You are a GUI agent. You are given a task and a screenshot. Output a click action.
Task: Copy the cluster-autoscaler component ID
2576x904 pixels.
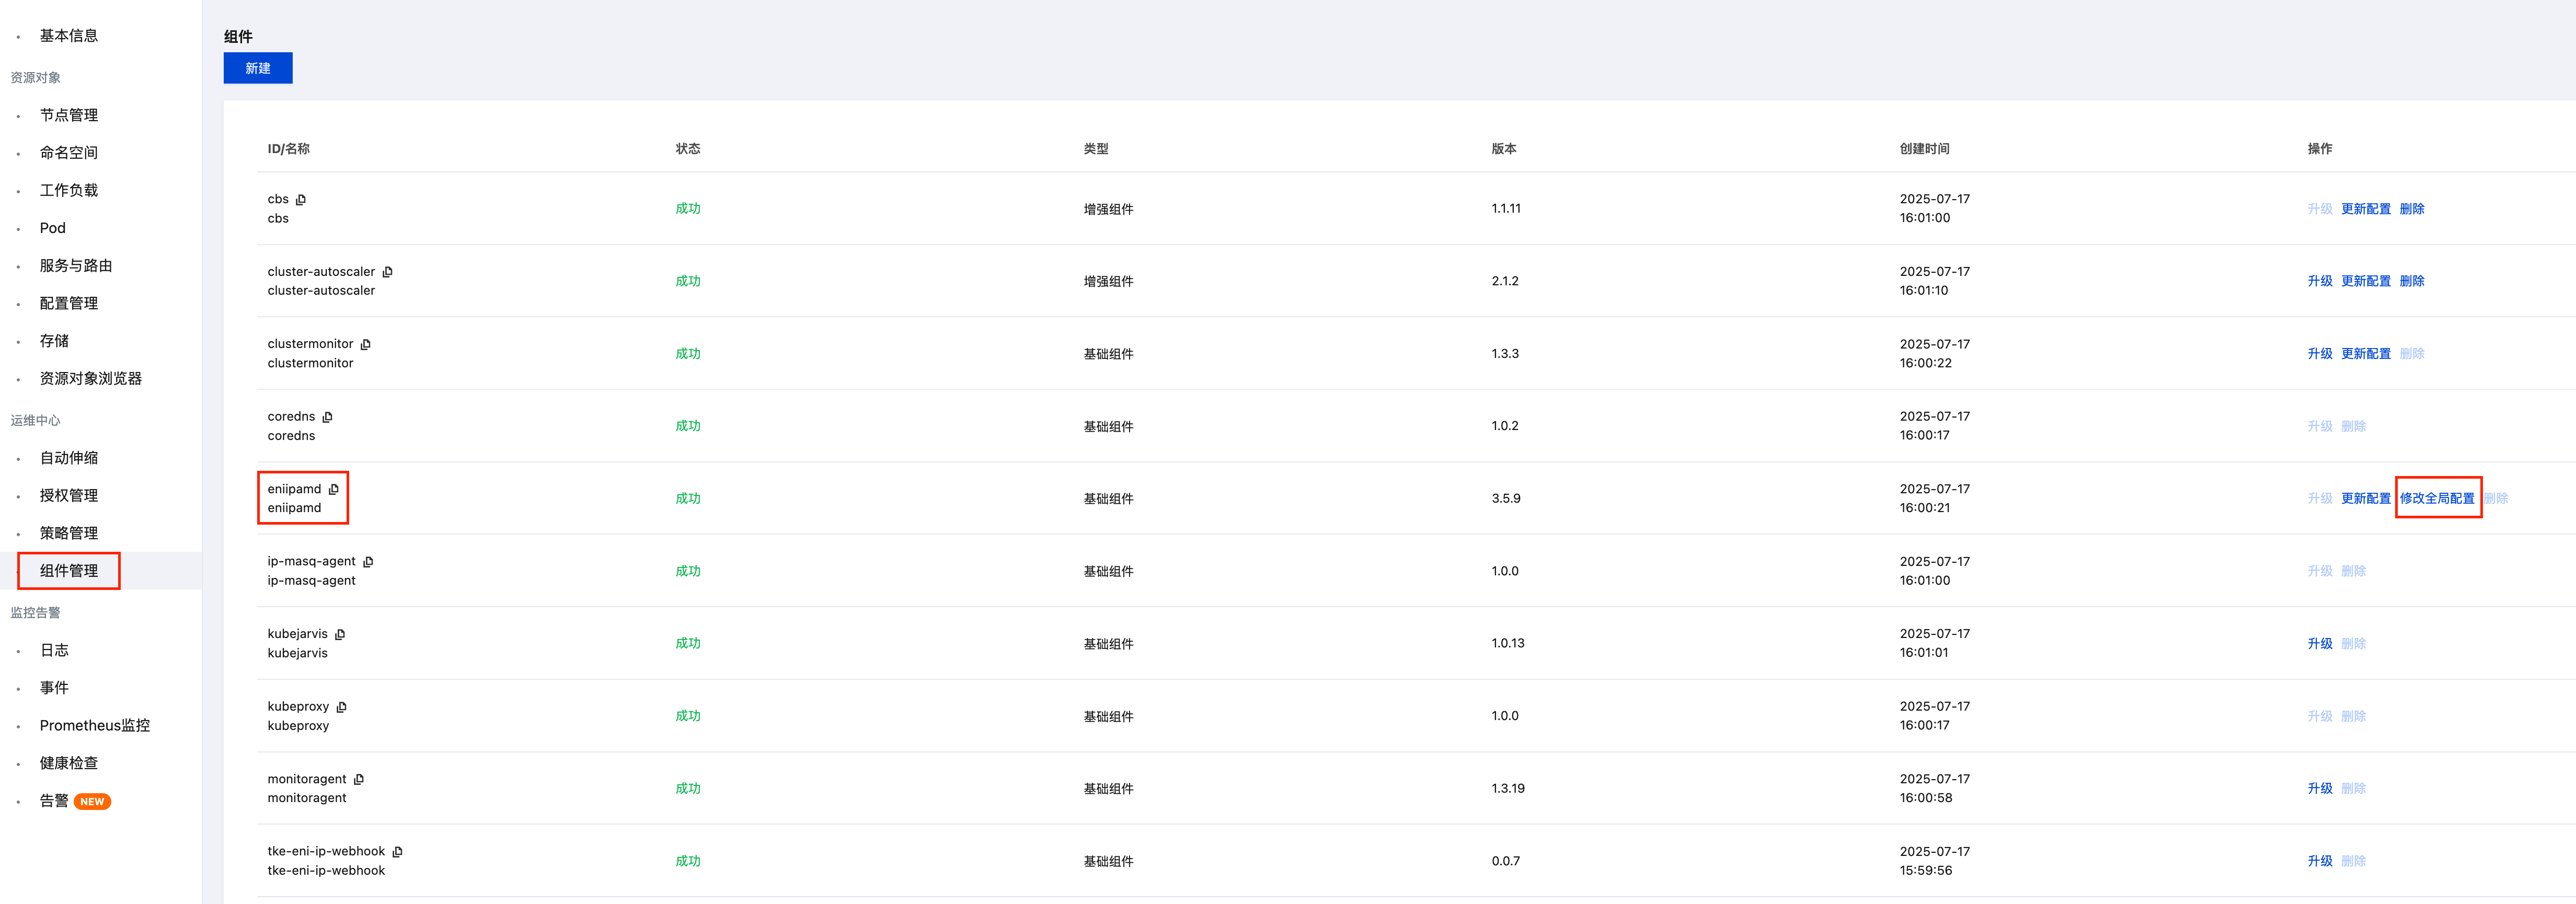388,272
